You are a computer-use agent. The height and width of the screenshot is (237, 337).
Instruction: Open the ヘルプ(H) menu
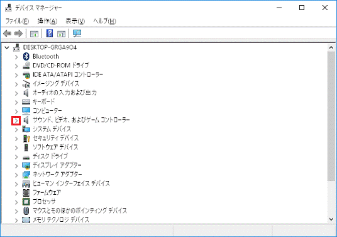pyautogui.click(x=104, y=21)
